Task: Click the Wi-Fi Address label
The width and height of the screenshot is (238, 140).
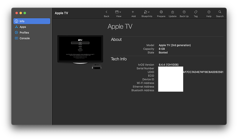Action: [x=145, y=83]
